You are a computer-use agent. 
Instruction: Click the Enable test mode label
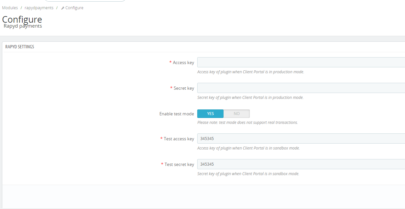point(177,114)
